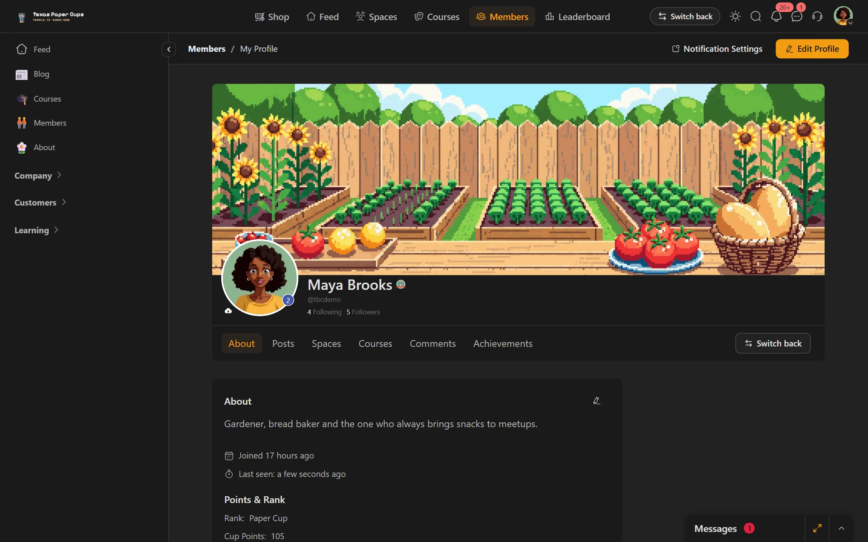This screenshot has height=542, width=868.
Task: Open Notification Settings
Action: pyautogui.click(x=717, y=49)
